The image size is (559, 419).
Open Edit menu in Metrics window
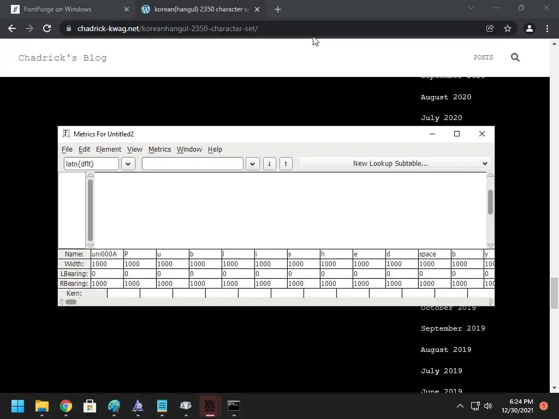[84, 149]
